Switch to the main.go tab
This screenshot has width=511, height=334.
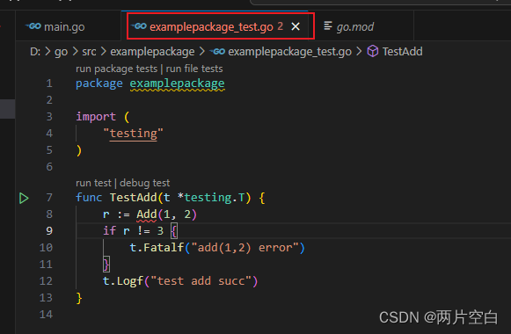[x=64, y=26]
